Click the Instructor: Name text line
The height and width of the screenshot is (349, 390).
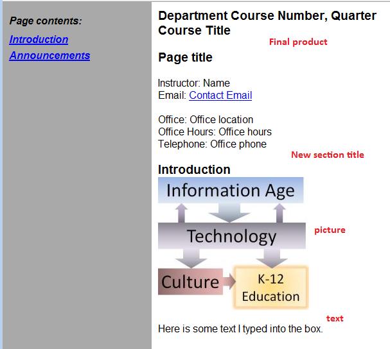point(194,83)
